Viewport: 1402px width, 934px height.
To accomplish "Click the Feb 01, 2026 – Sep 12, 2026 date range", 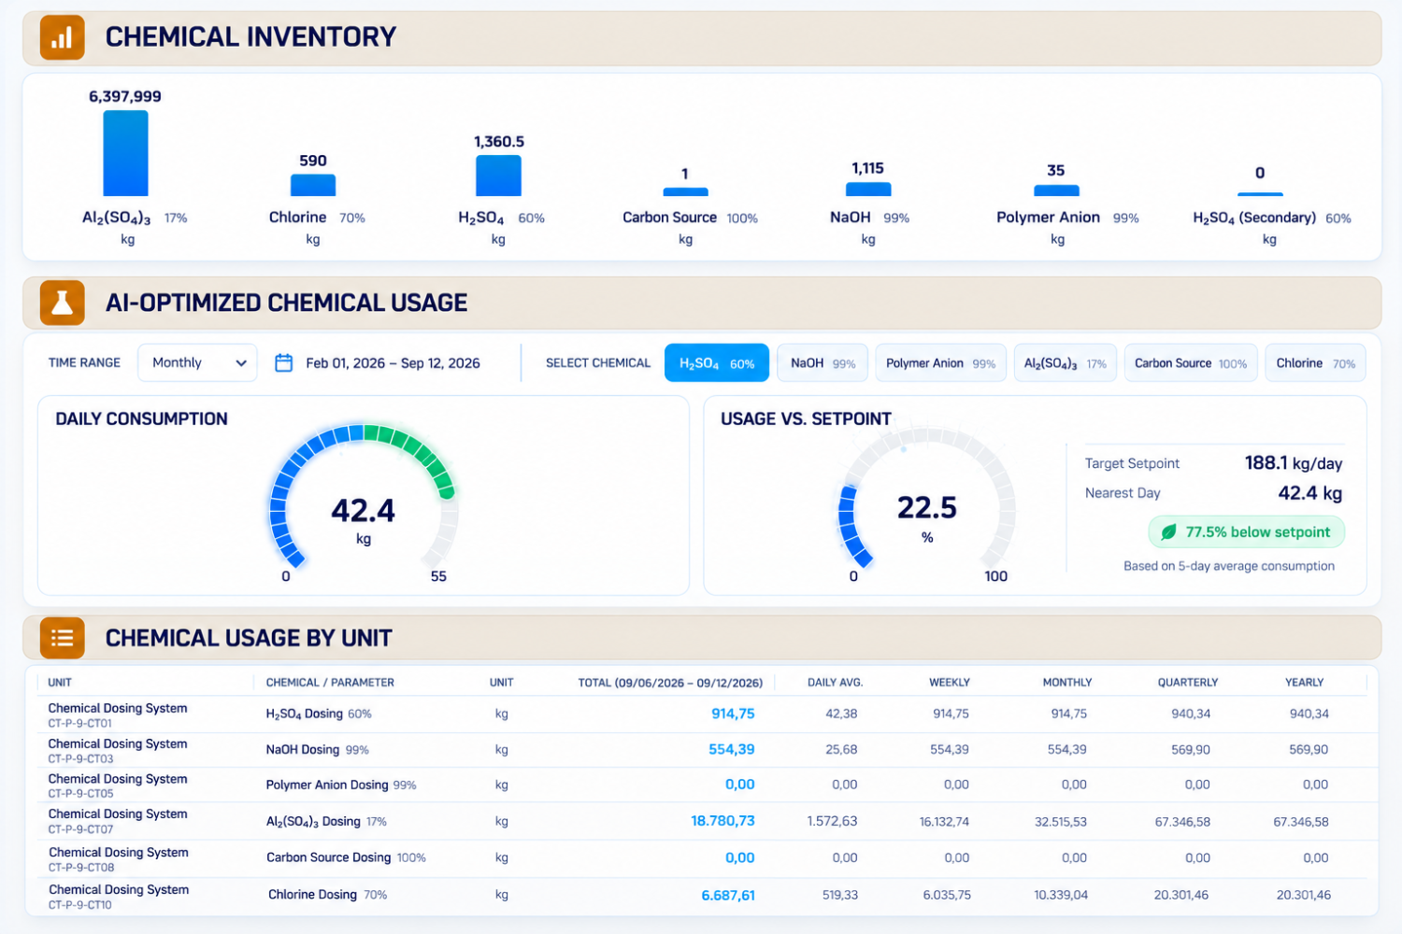I will [x=393, y=363].
